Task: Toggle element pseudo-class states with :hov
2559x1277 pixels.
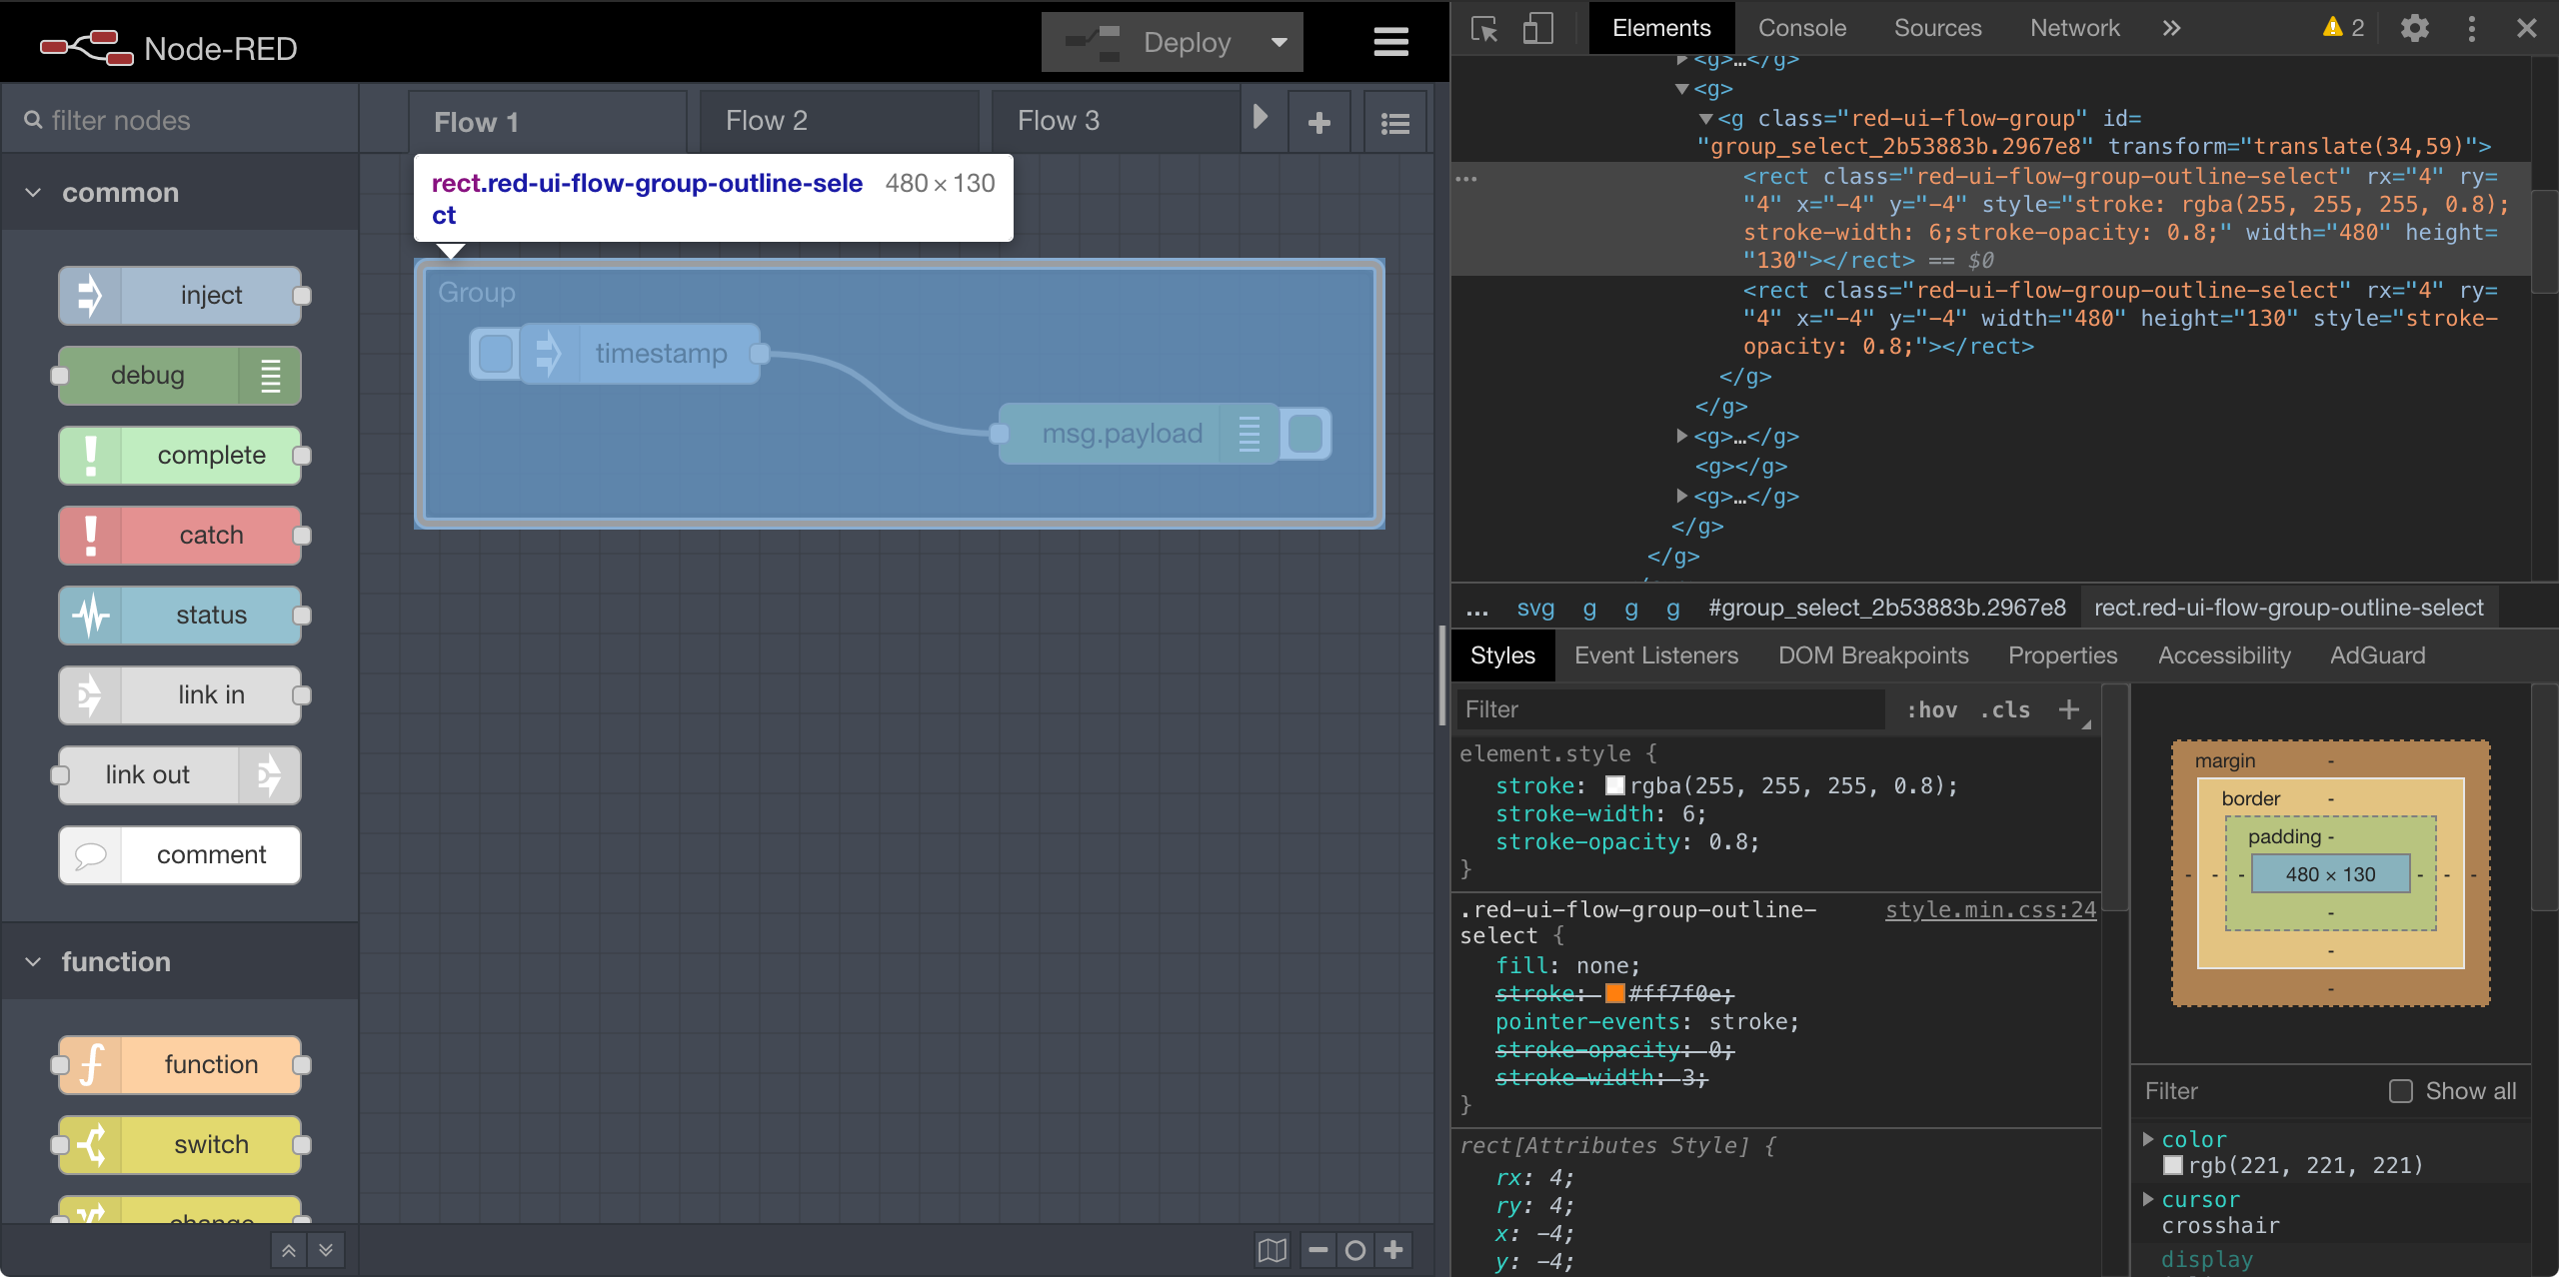Action: [1931, 709]
